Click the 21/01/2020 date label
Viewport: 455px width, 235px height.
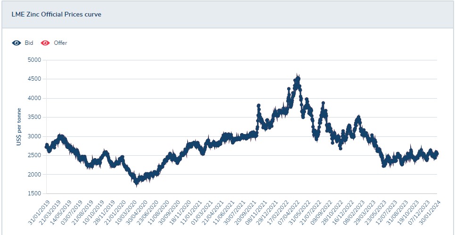[x=115, y=212]
